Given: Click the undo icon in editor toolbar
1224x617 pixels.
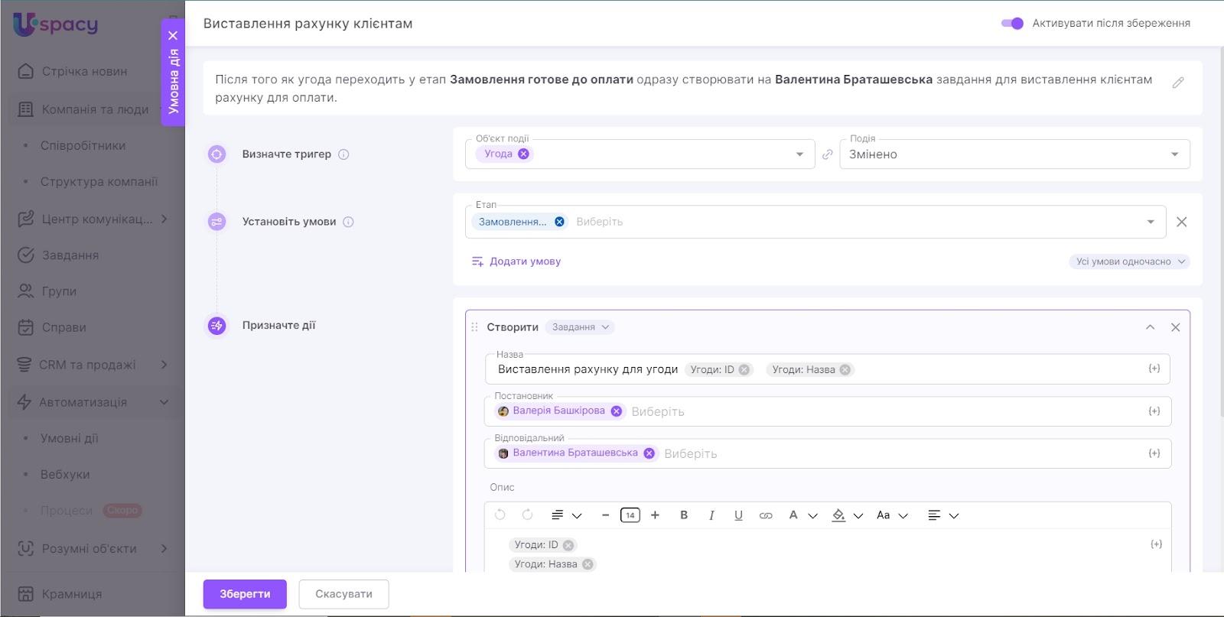Looking at the screenshot, I should click(x=500, y=515).
